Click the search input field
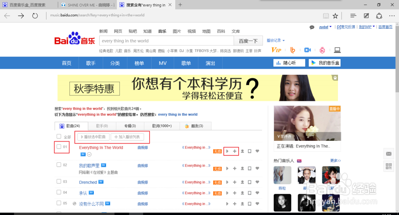Image resolution: width=399 pixels, height=215 pixels. pyautogui.click(x=166, y=41)
